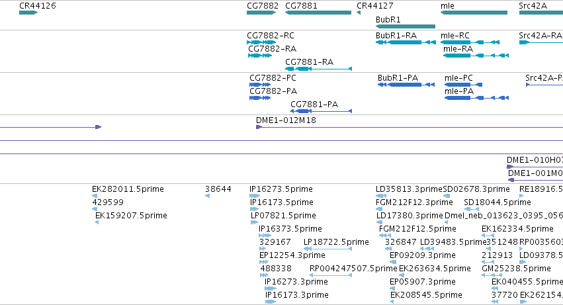Image resolution: width=563 pixels, height=305 pixels.
Task: Click the 212913 feature label
Action: (x=498, y=256)
